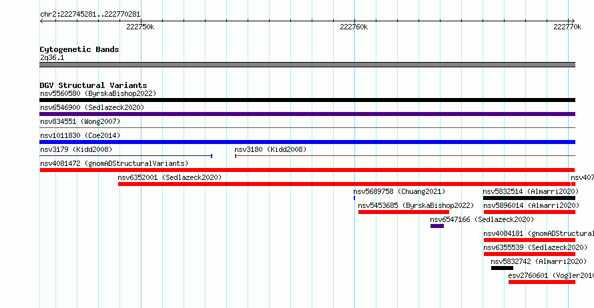The image size is (594, 308).
Task: Select the red nsv5896014 variant bar
Action: pos(530,212)
